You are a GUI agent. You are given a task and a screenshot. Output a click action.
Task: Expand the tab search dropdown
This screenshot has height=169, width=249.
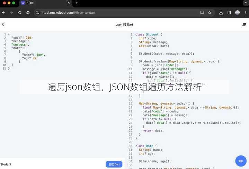pyautogui.click(x=246, y=3)
